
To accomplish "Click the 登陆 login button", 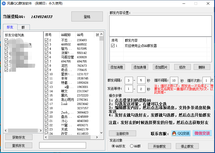I will [87, 16].
